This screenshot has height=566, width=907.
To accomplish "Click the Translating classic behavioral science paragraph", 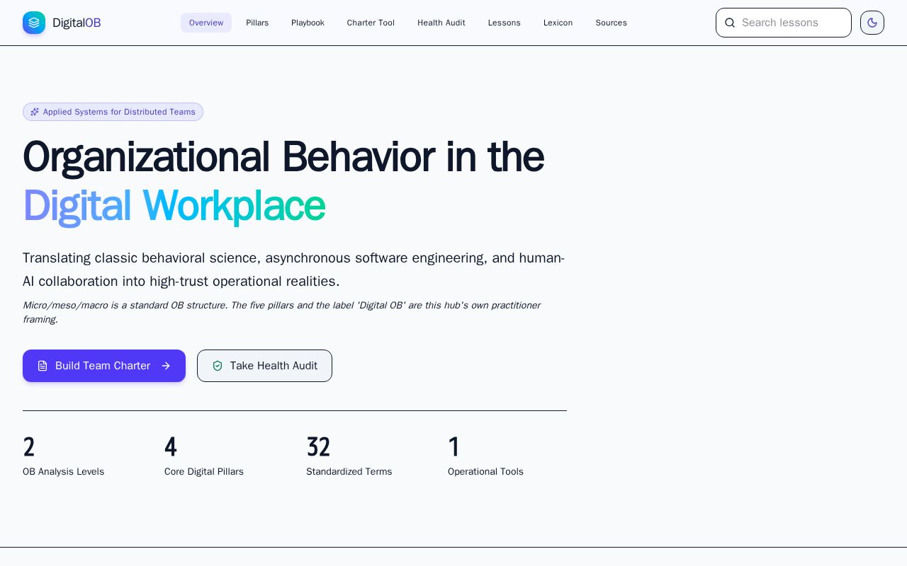I will tap(293, 270).
